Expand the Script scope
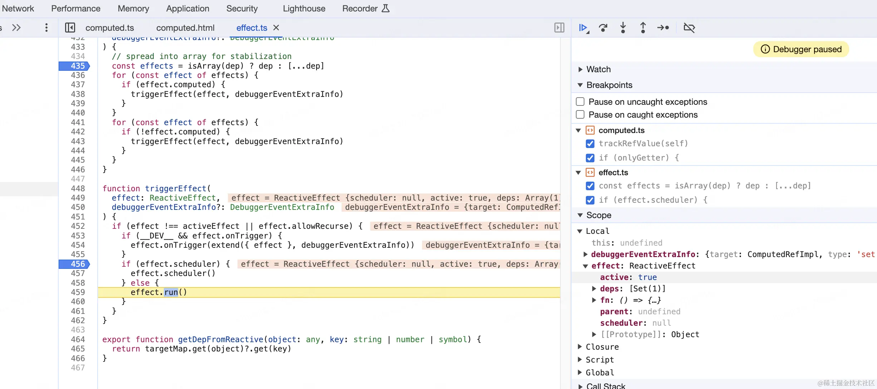The height and width of the screenshot is (389, 877). point(580,360)
